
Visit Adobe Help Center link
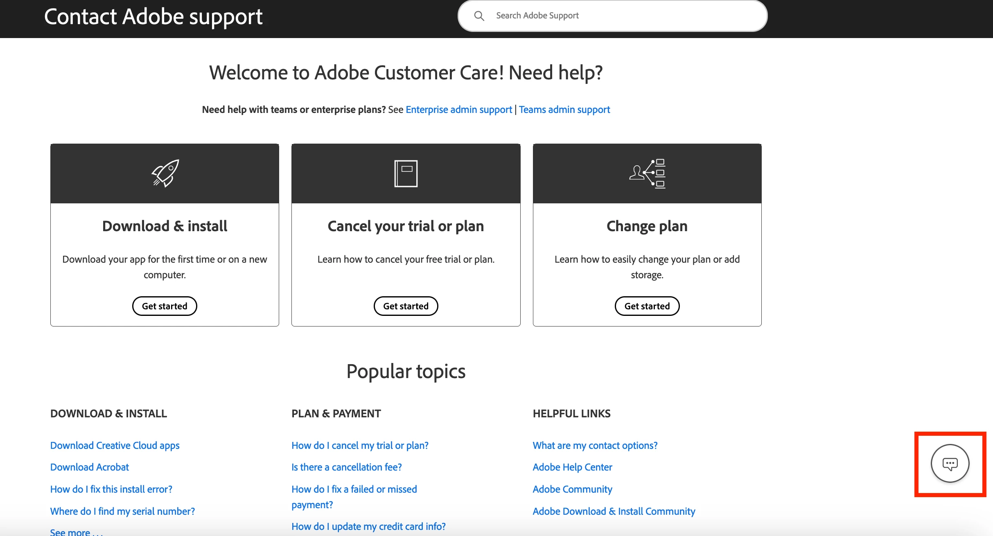point(572,467)
